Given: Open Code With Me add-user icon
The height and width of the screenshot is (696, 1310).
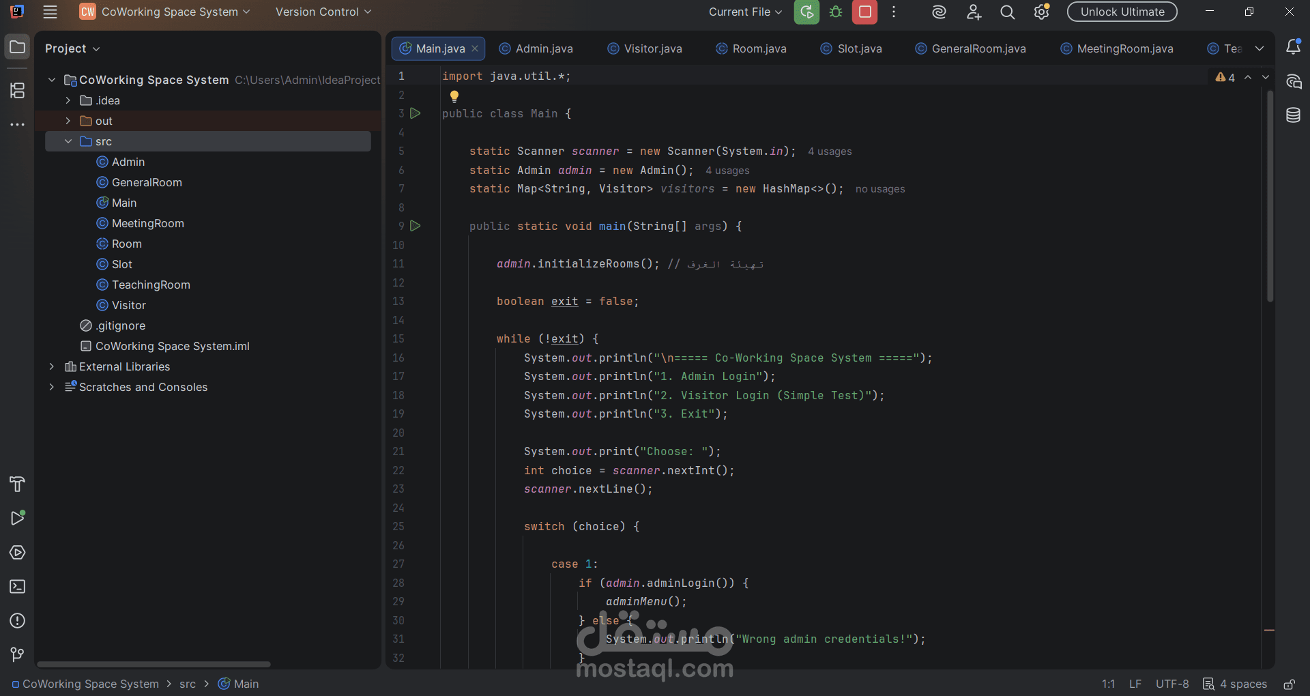Looking at the screenshot, I should click(x=974, y=12).
